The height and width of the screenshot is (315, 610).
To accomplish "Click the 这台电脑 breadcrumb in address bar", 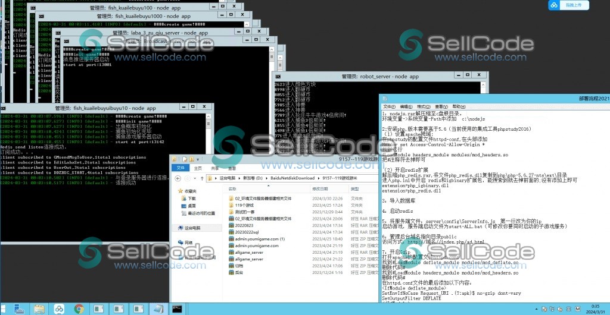I will click(228, 178).
